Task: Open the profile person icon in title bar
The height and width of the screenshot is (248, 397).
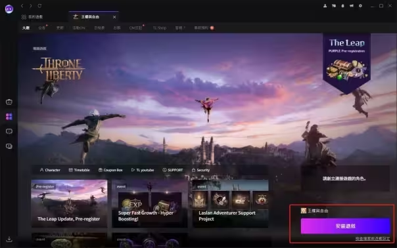Action: (325, 5)
